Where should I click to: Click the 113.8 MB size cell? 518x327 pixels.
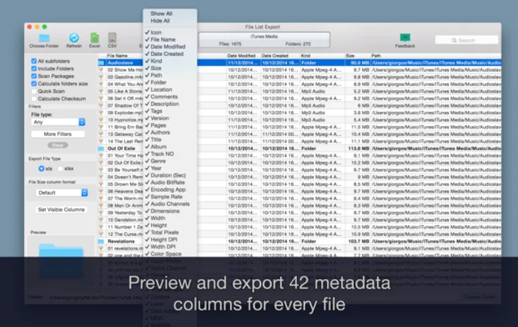click(x=358, y=149)
